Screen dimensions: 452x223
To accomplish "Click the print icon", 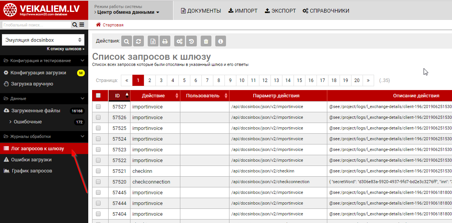I will click(x=165, y=41).
